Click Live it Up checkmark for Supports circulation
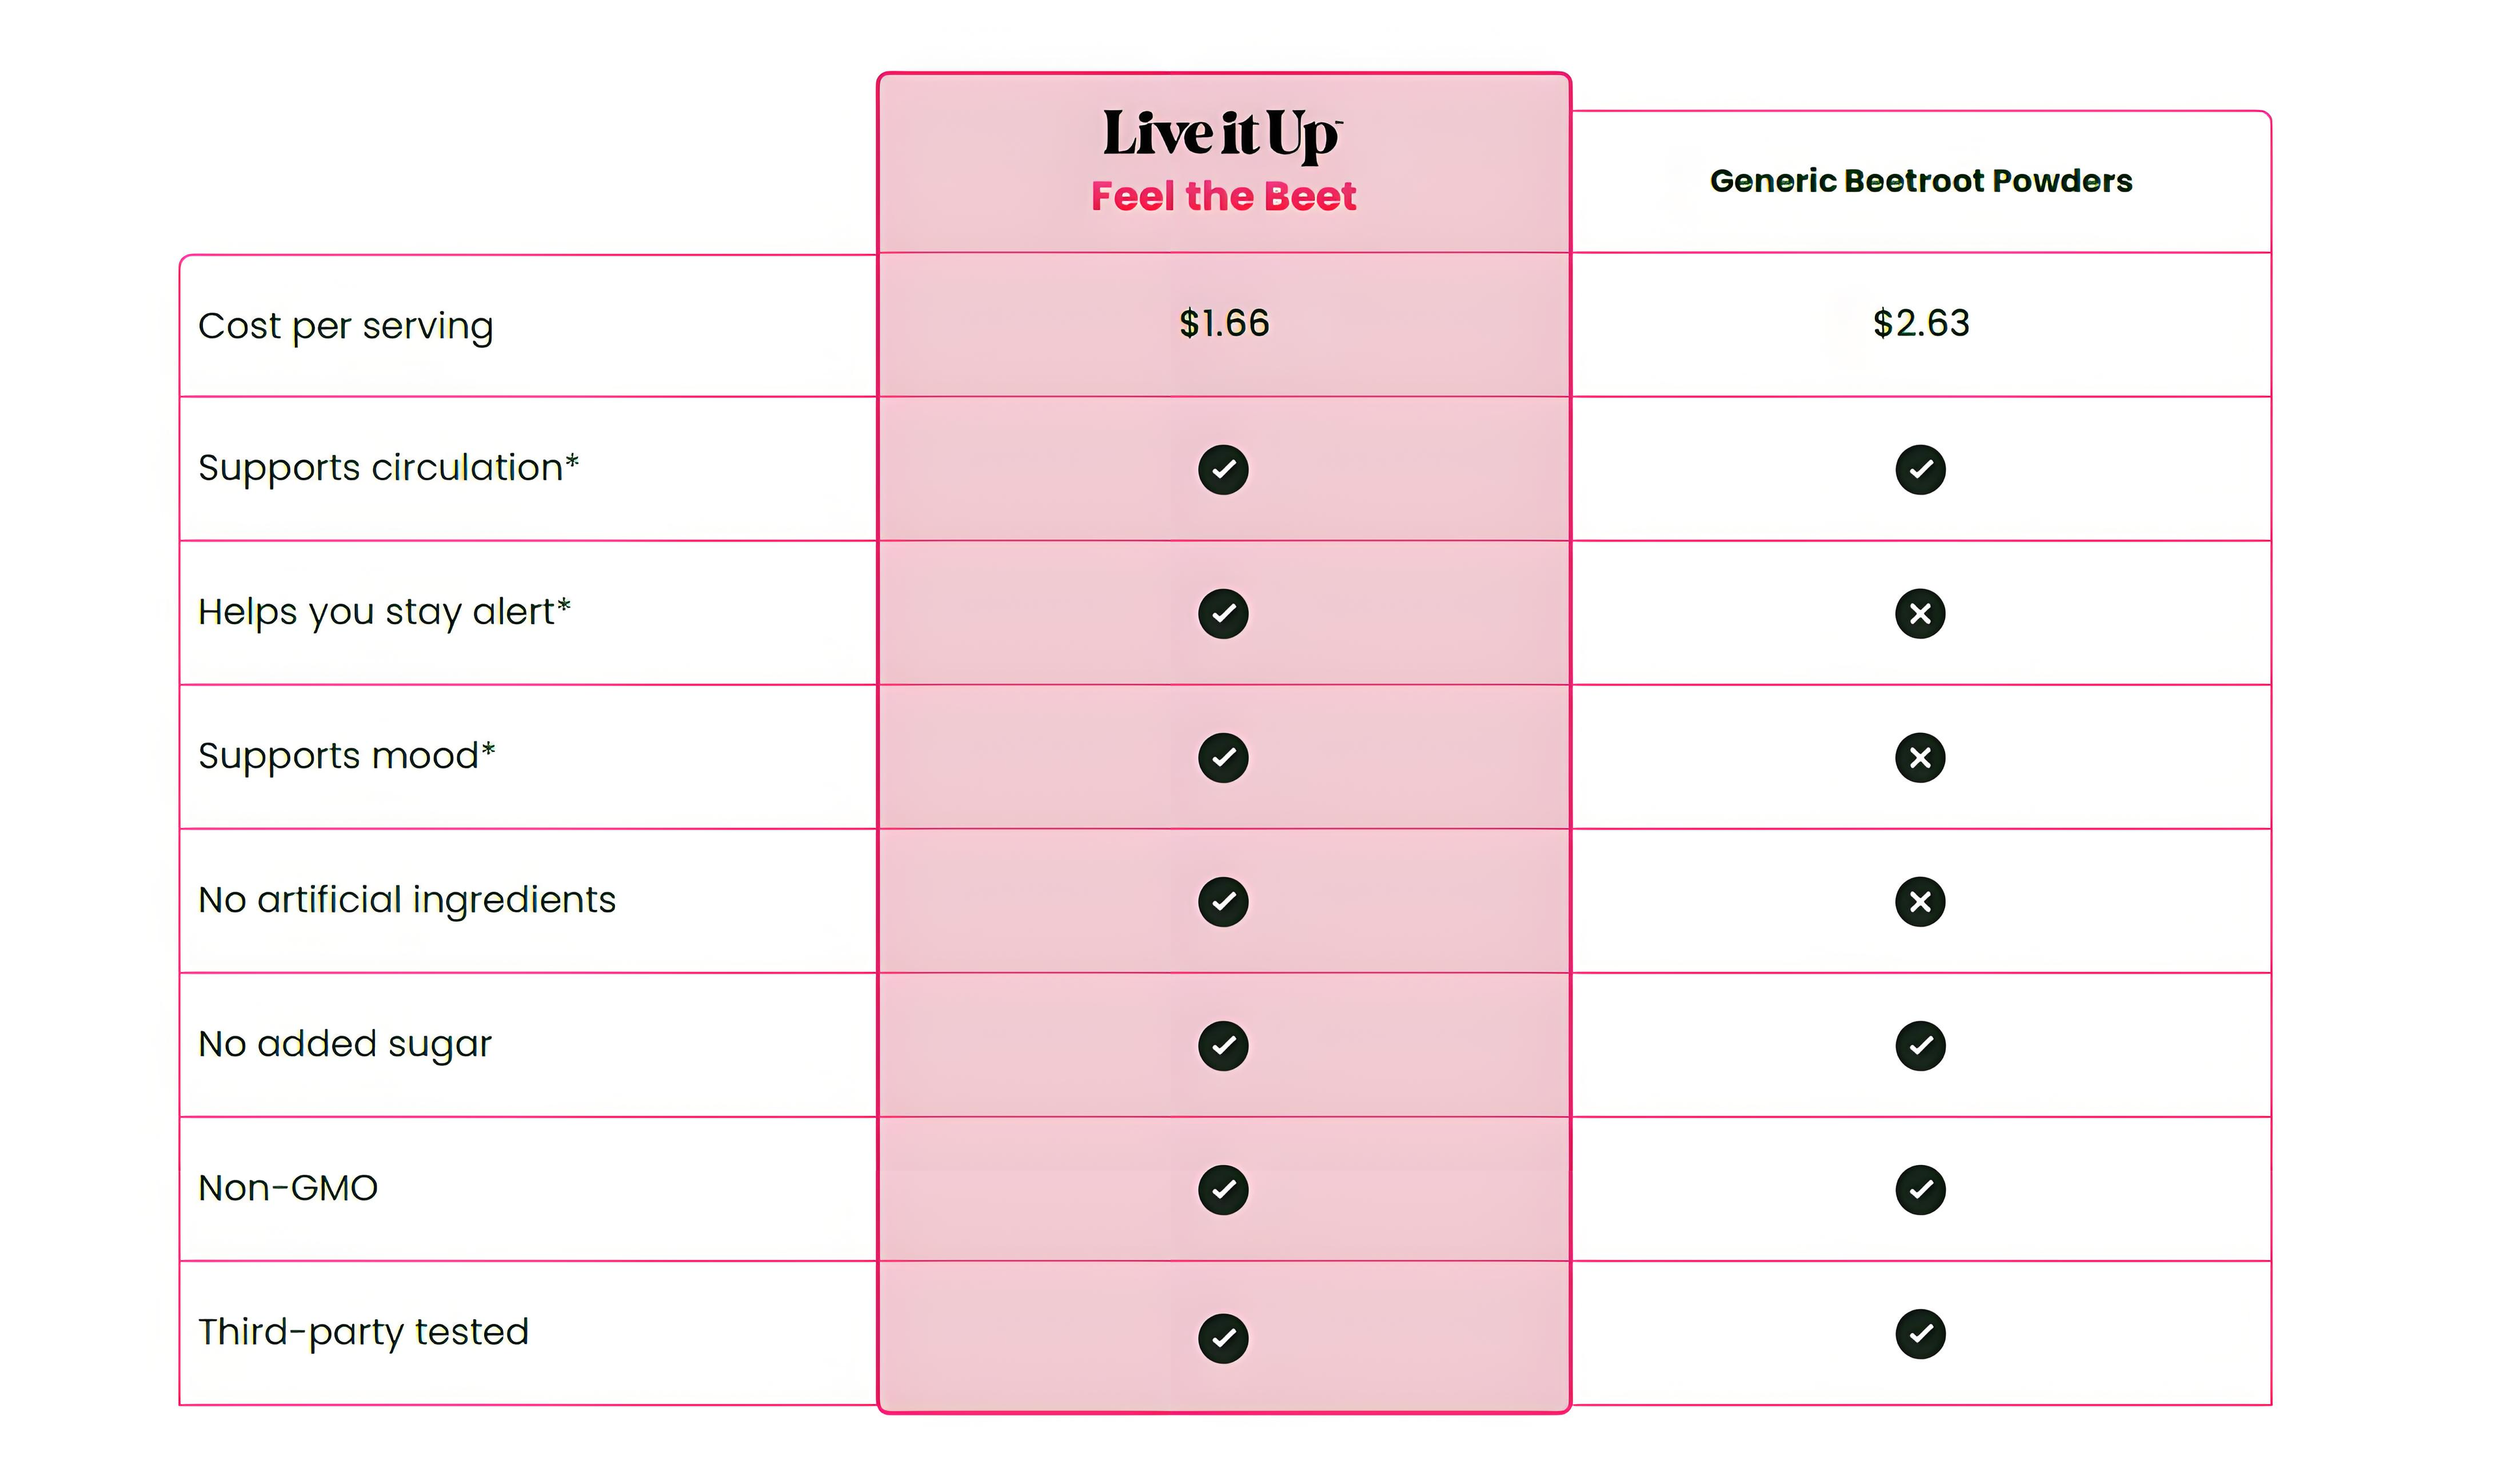Screen dimensions: 2499x1484 click(1223, 469)
